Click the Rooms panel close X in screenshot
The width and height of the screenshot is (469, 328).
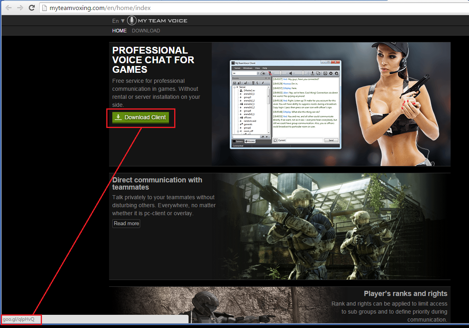tap(269, 78)
